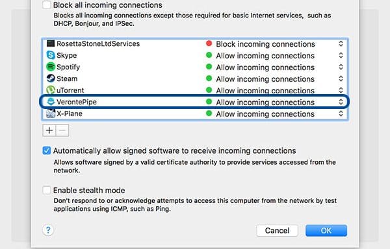Viewport: 390px width, 249px height.
Task: Confirm with the OK button
Action: pos(326,230)
